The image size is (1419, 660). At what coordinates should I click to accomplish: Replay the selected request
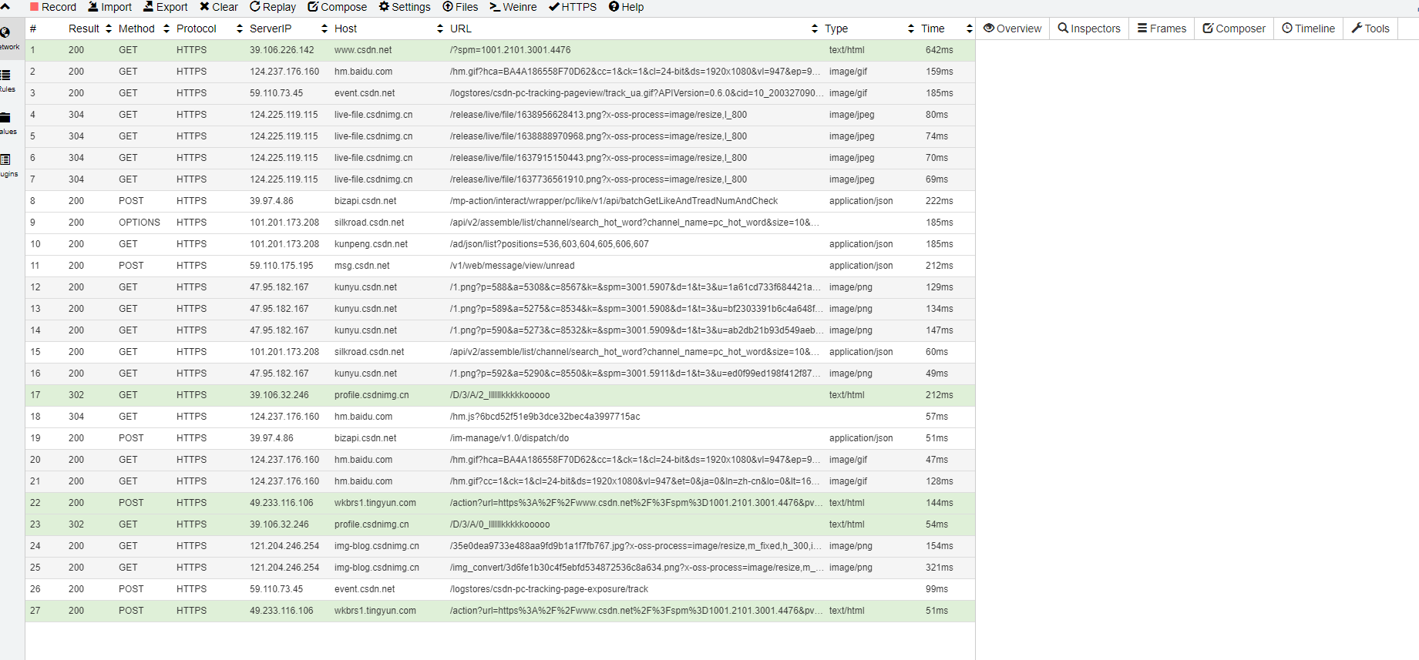pos(272,7)
